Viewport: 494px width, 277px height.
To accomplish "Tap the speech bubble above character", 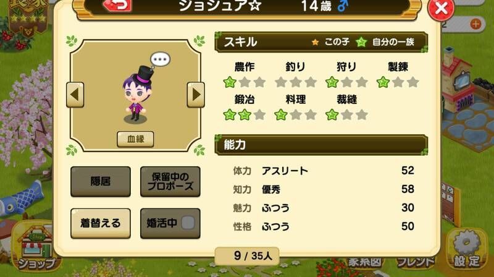I will pos(161,59).
